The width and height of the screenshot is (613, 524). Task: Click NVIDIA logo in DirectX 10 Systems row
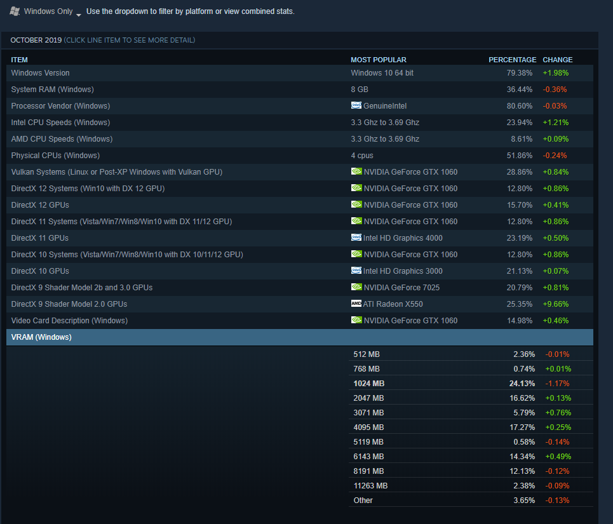coord(356,253)
